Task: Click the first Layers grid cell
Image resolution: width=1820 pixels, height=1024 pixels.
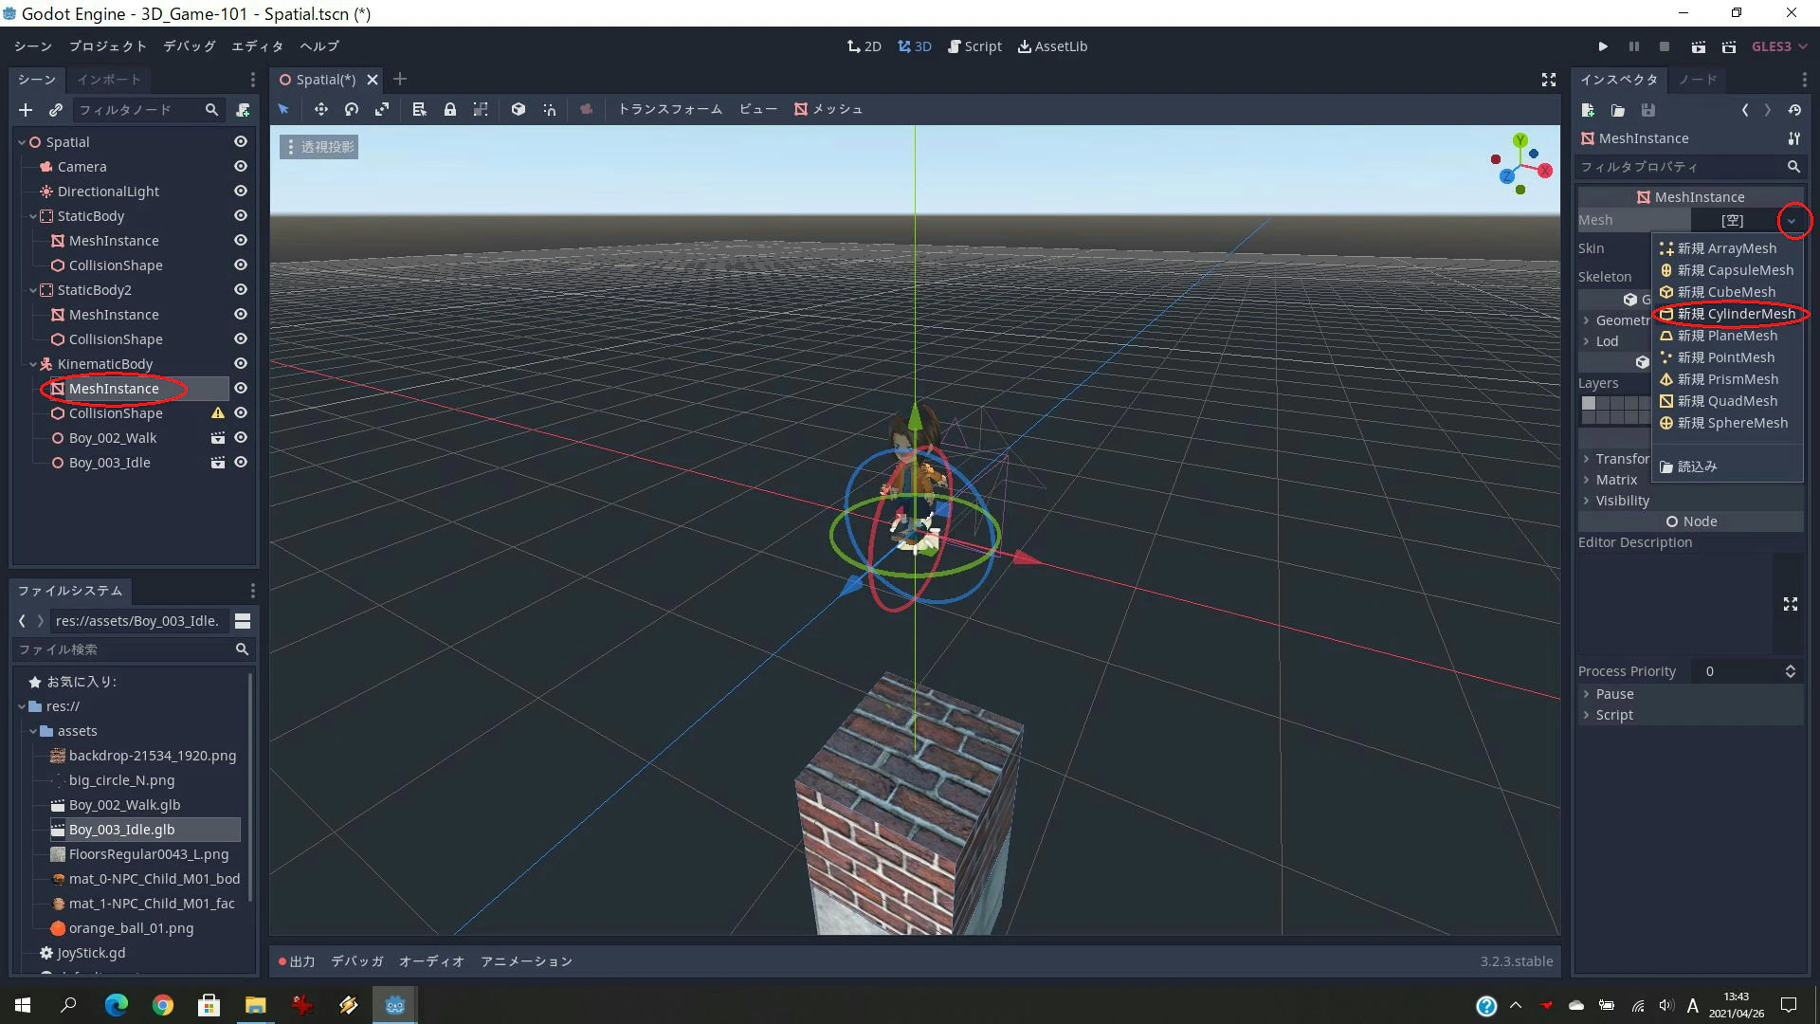Action: 1589,403
